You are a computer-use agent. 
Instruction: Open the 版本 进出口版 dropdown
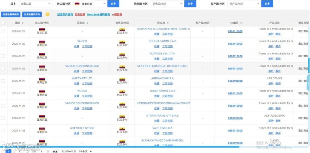[x=36, y=4]
